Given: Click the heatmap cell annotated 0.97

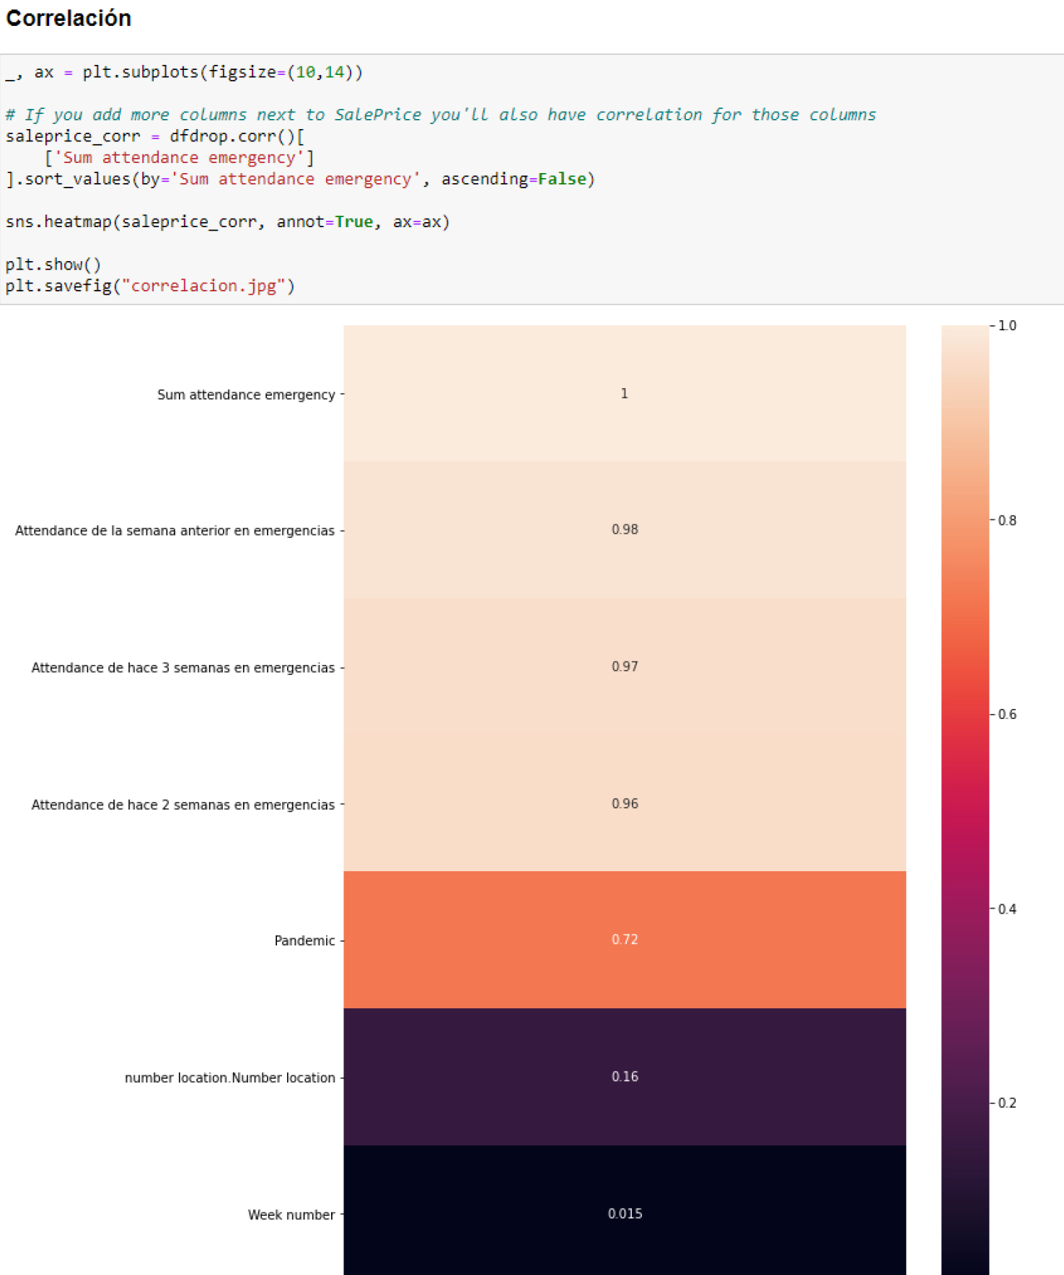Looking at the screenshot, I should (x=624, y=666).
